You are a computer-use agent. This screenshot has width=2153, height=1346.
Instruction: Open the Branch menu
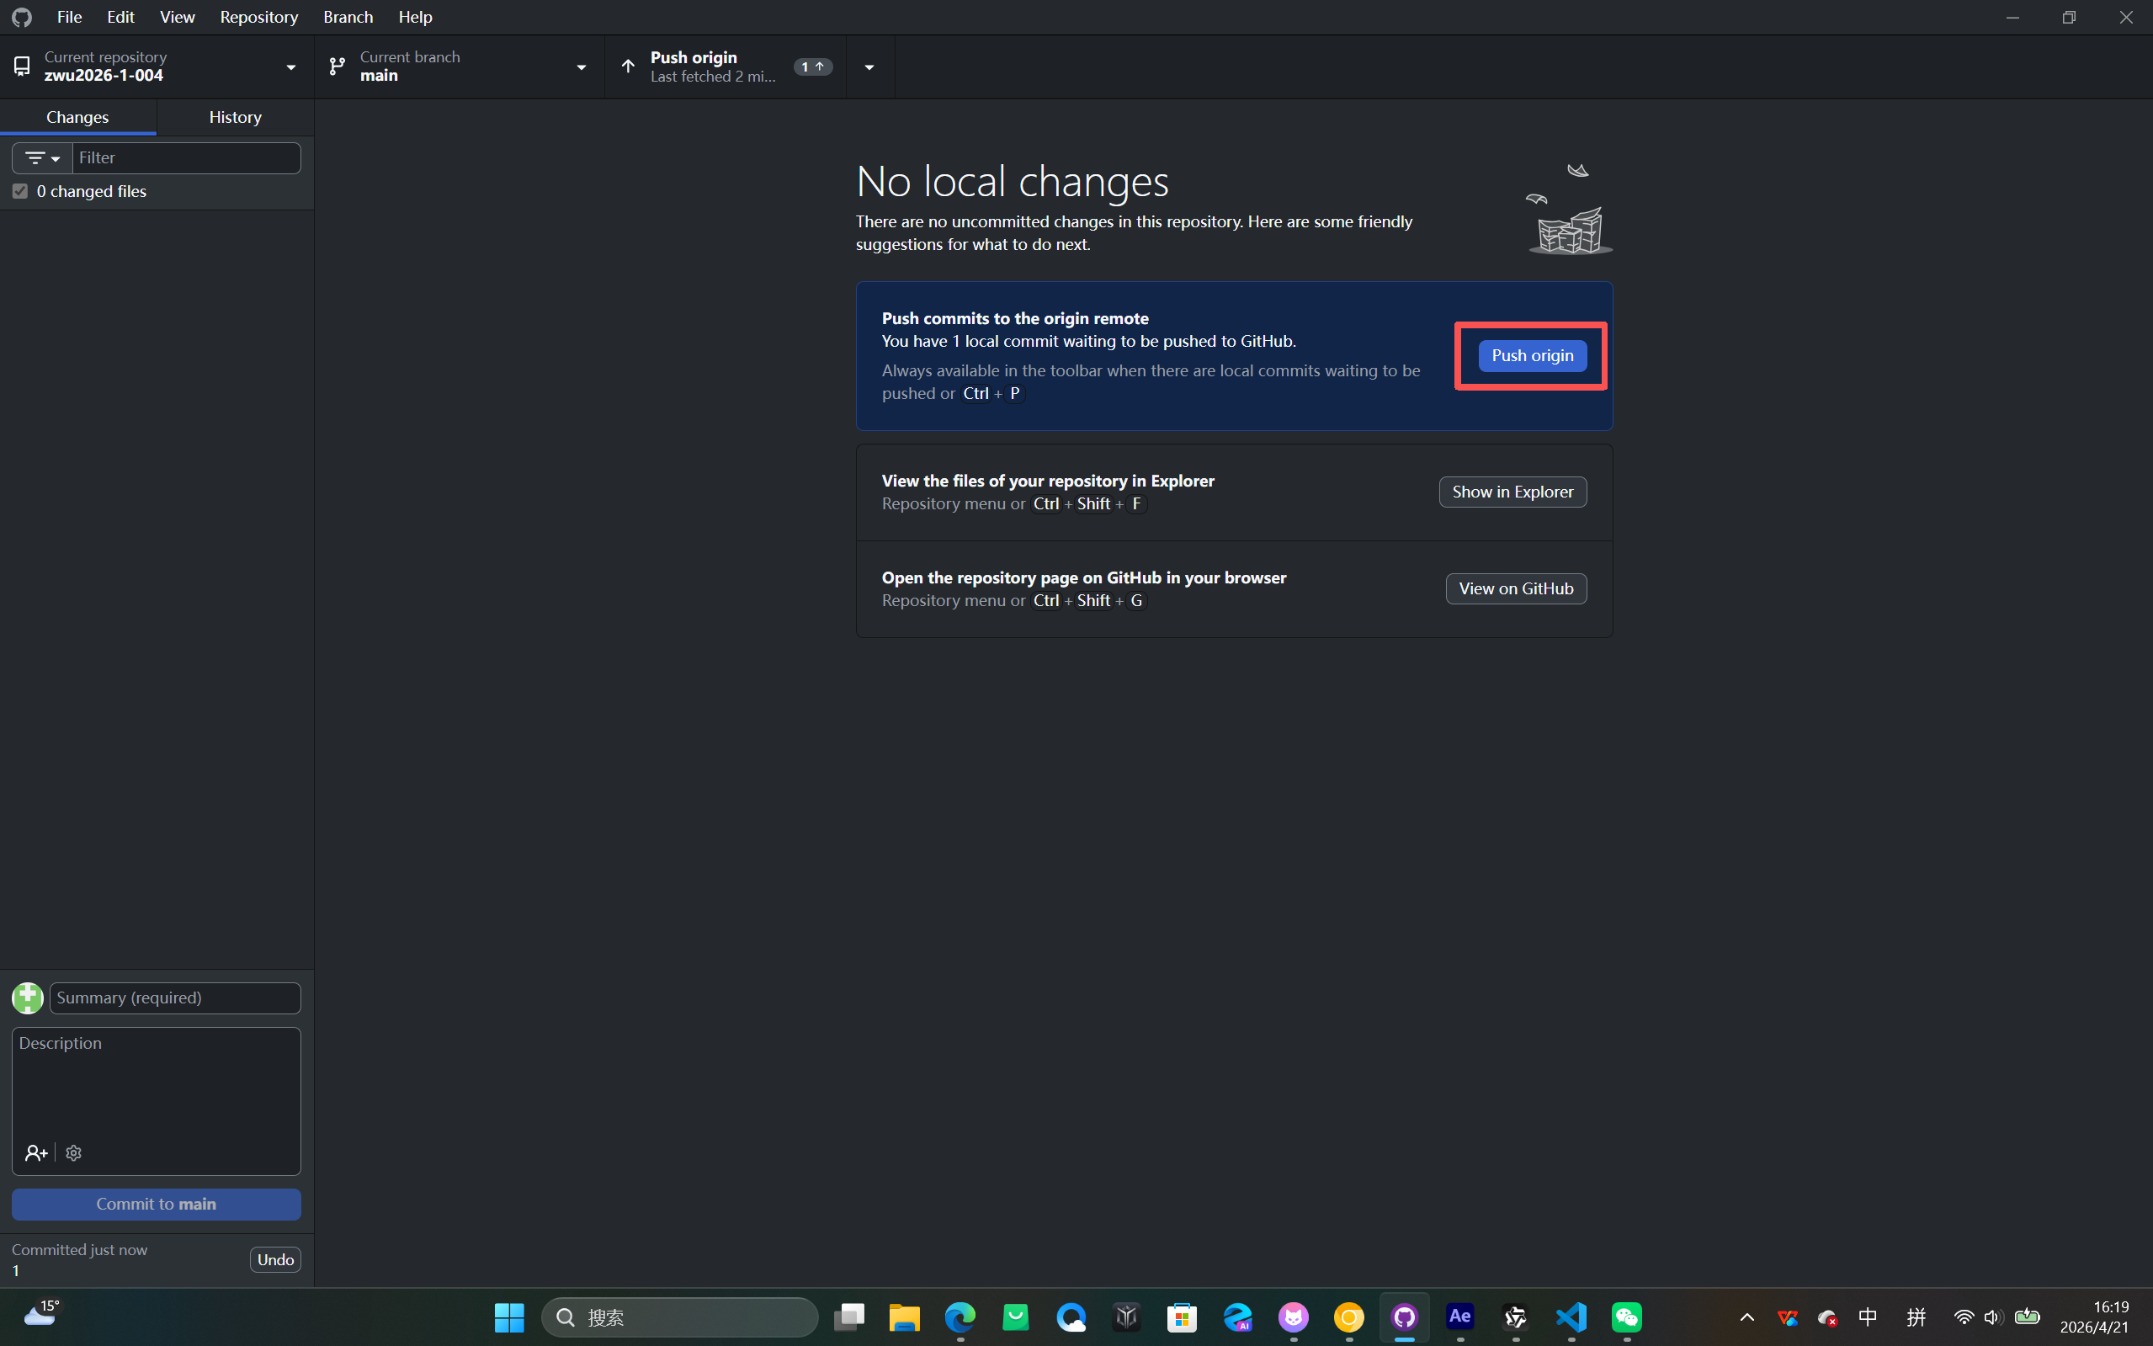tap(348, 17)
